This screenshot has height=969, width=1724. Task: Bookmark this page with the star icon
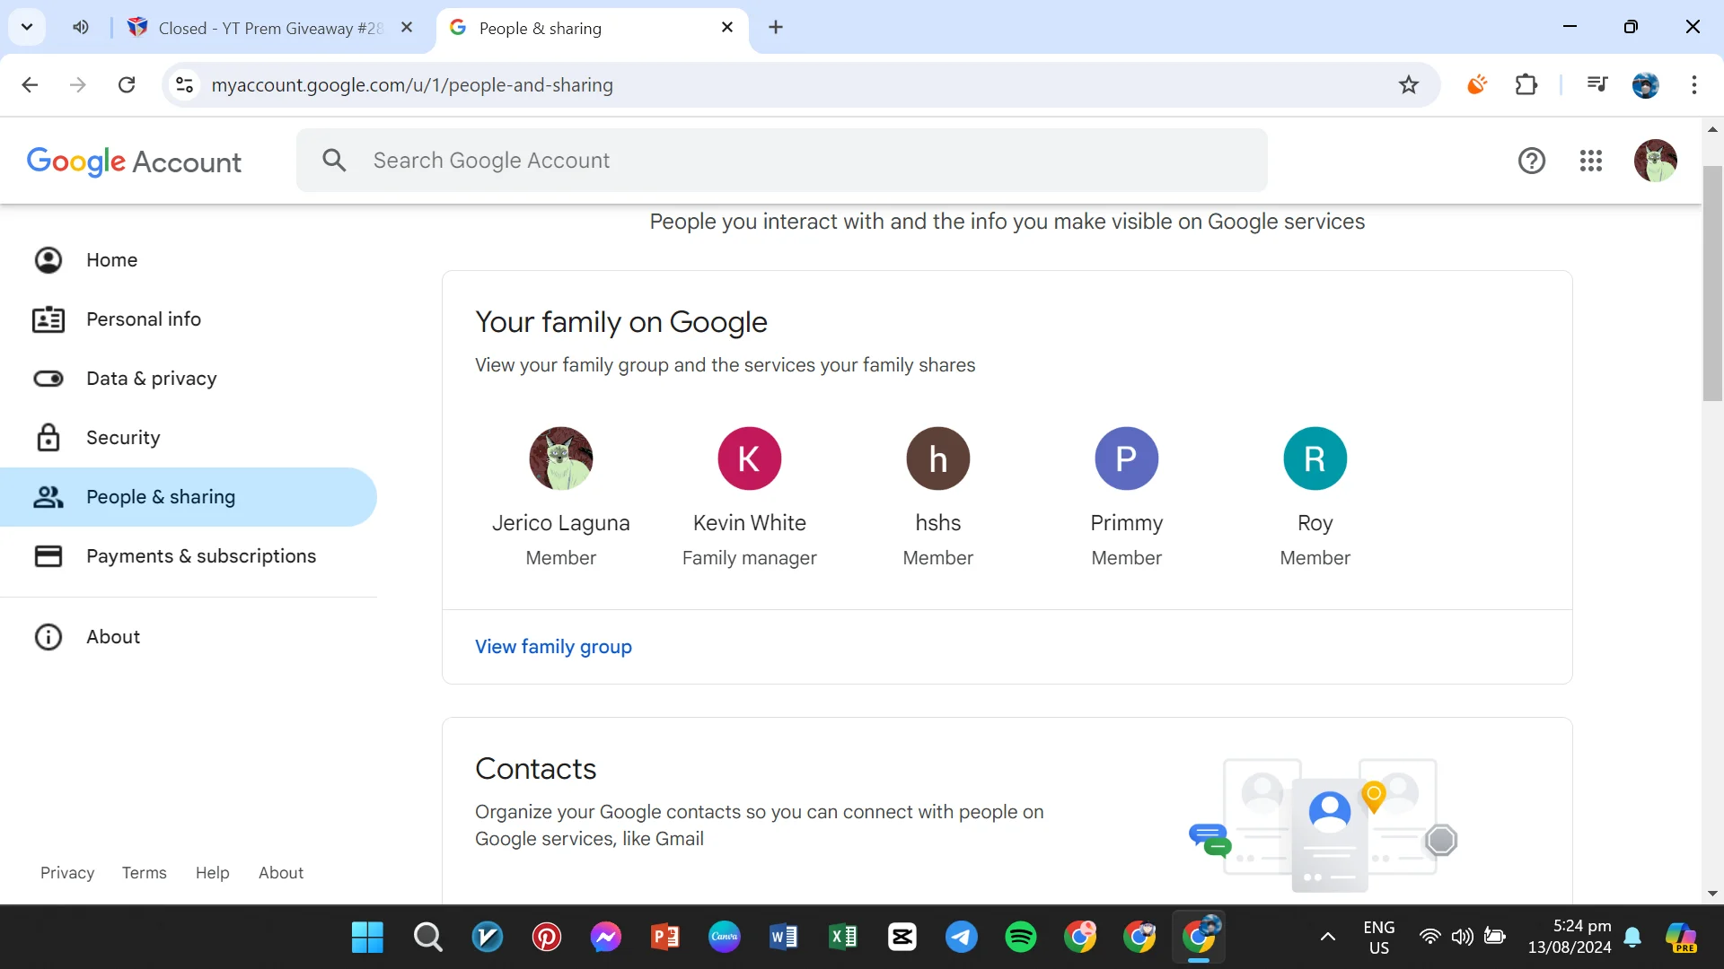(x=1409, y=84)
